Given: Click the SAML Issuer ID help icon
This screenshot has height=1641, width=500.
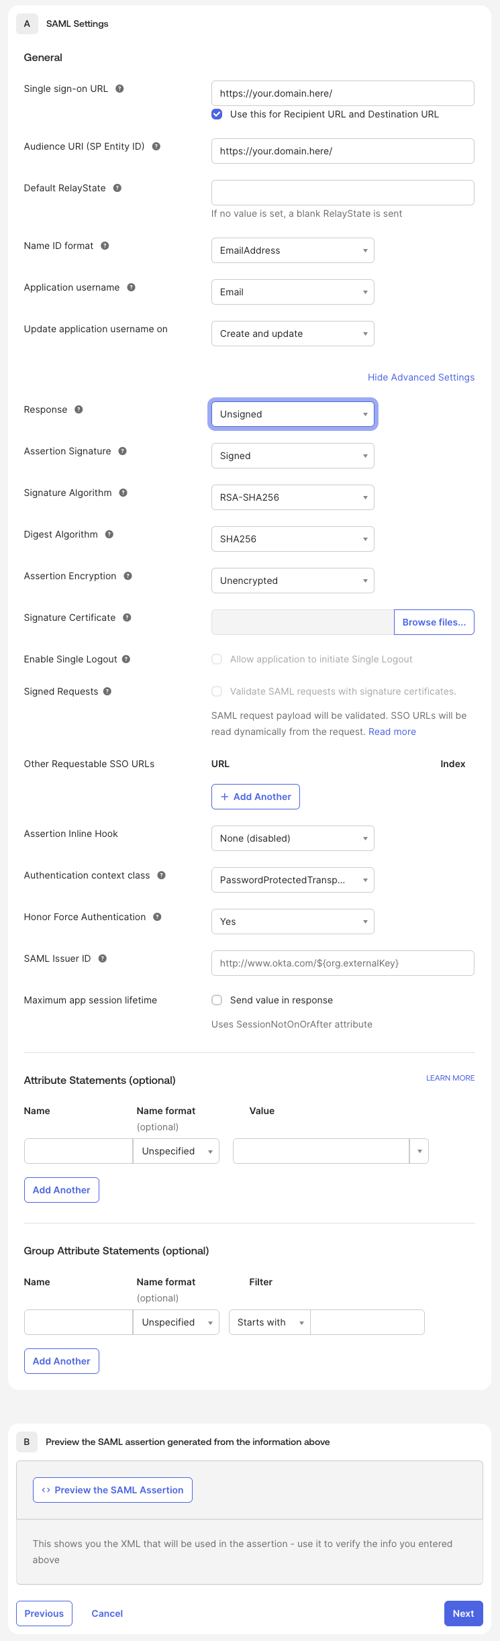Looking at the screenshot, I should click(102, 958).
